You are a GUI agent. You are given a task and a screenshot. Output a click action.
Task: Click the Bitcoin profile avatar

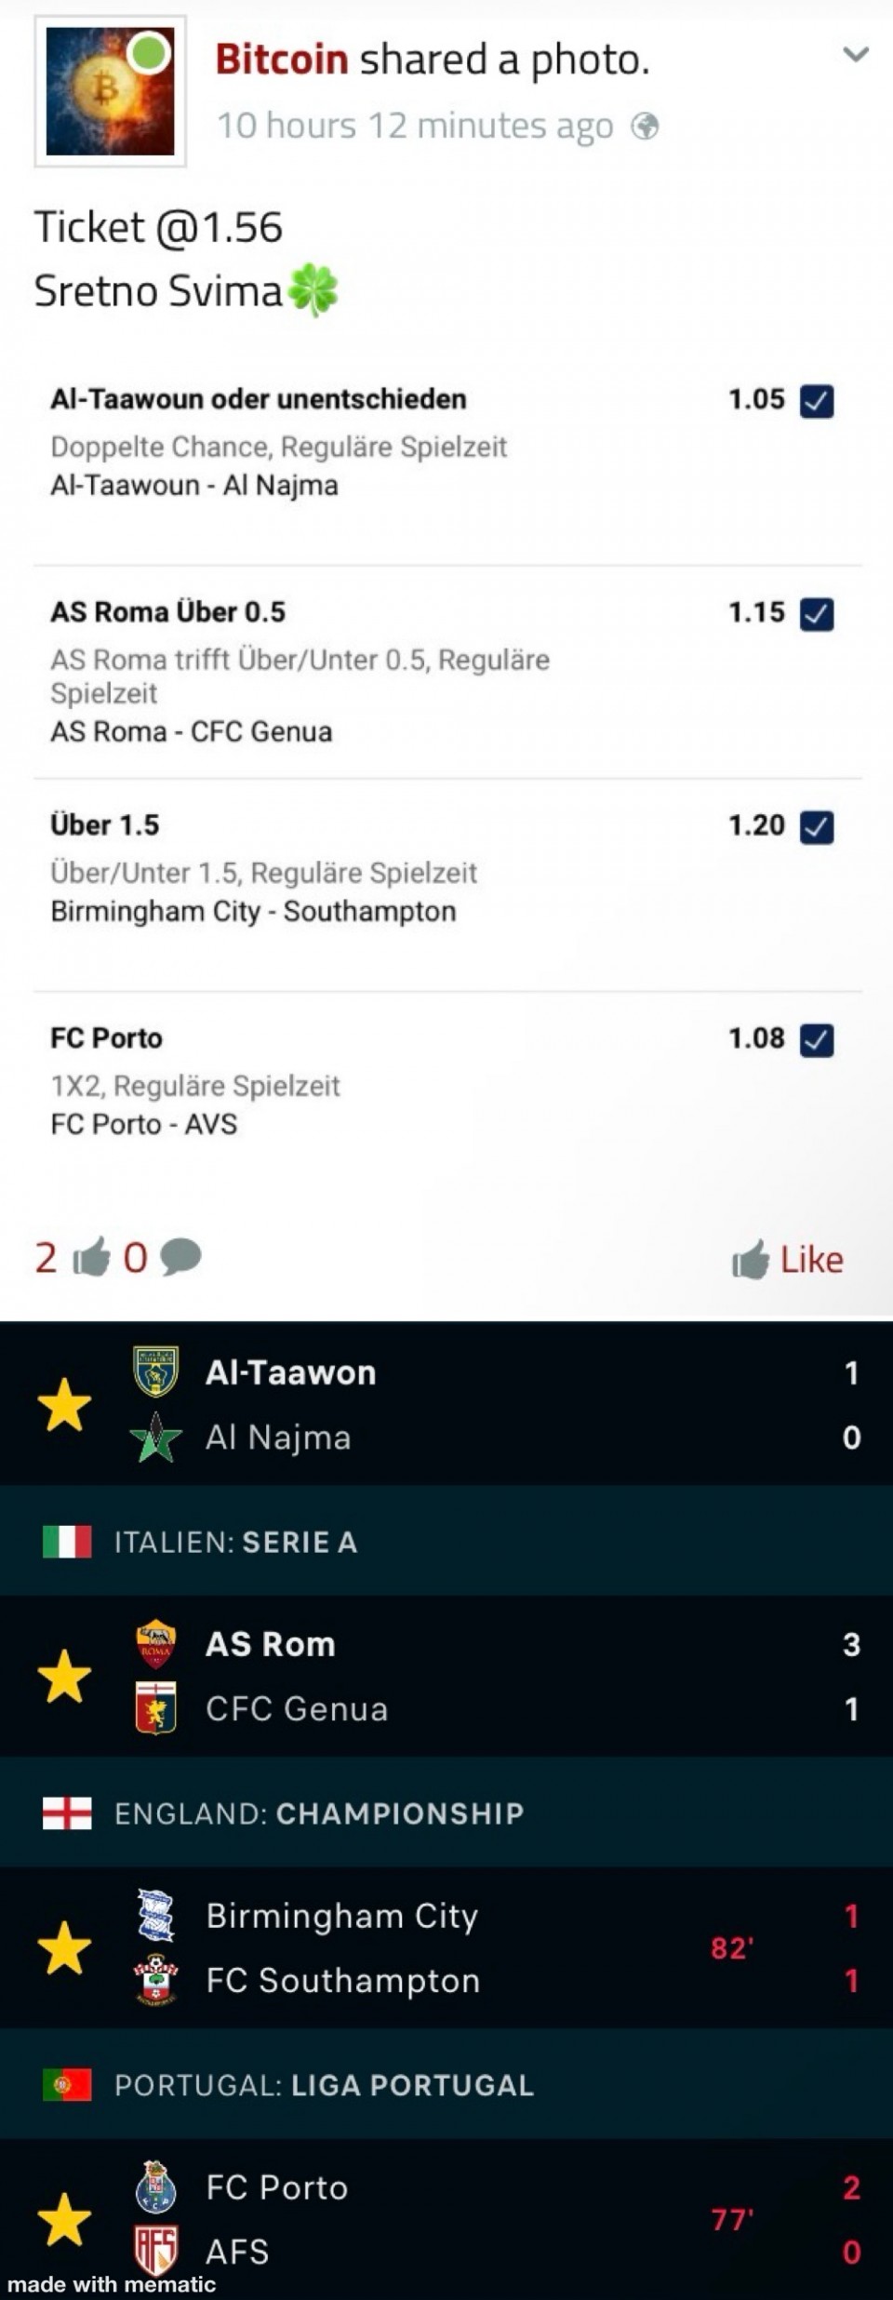coord(110,91)
